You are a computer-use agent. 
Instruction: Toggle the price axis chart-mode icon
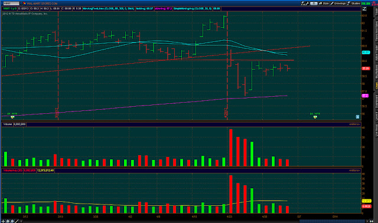click(364, 9)
